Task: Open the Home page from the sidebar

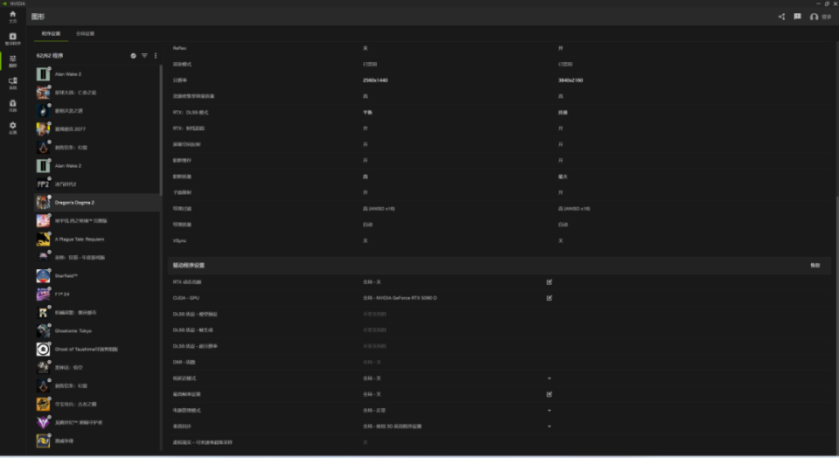Action: [12, 17]
